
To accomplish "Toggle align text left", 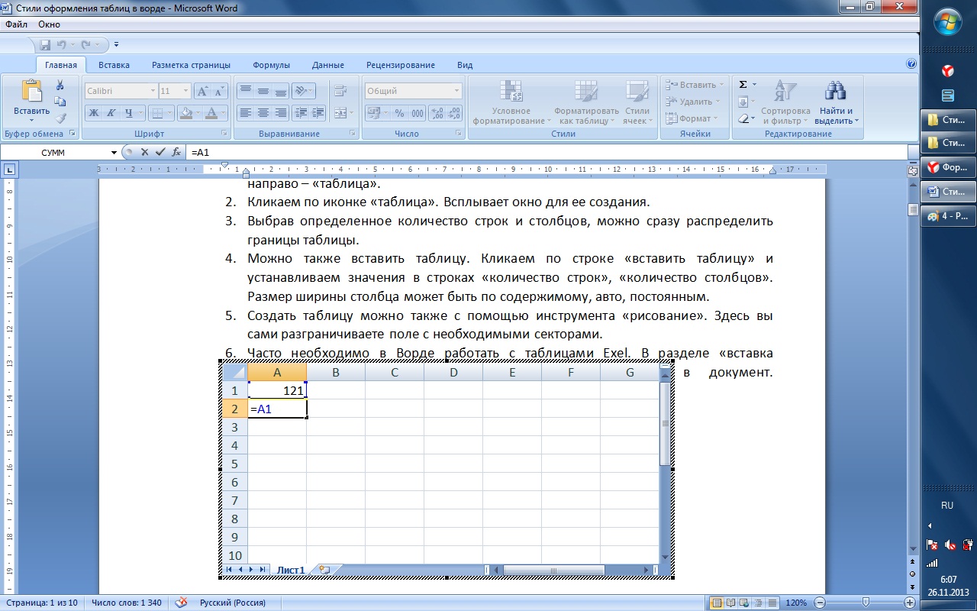I will click(245, 113).
